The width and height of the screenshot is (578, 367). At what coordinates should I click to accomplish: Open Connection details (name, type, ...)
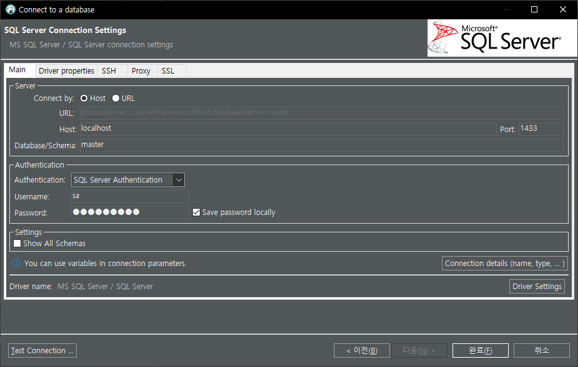tap(504, 264)
